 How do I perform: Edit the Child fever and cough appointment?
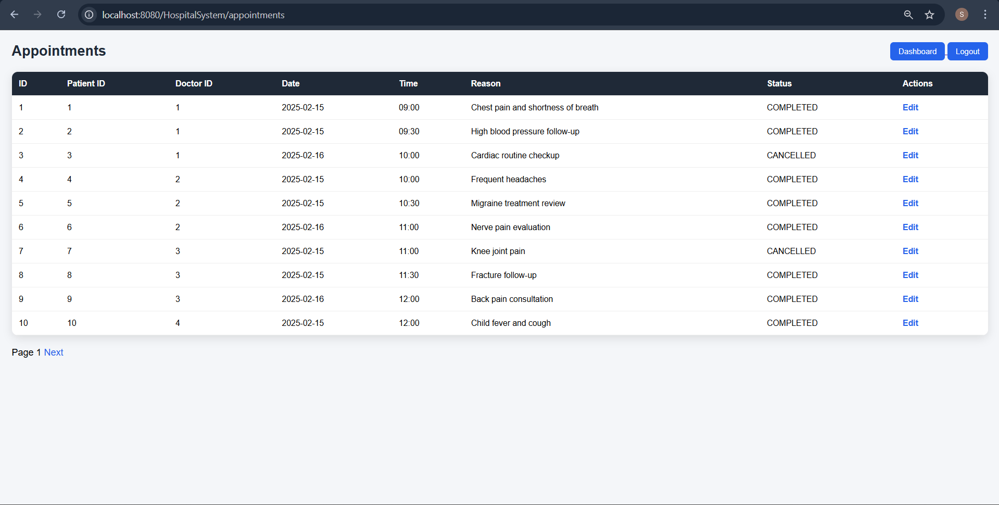[x=910, y=323]
